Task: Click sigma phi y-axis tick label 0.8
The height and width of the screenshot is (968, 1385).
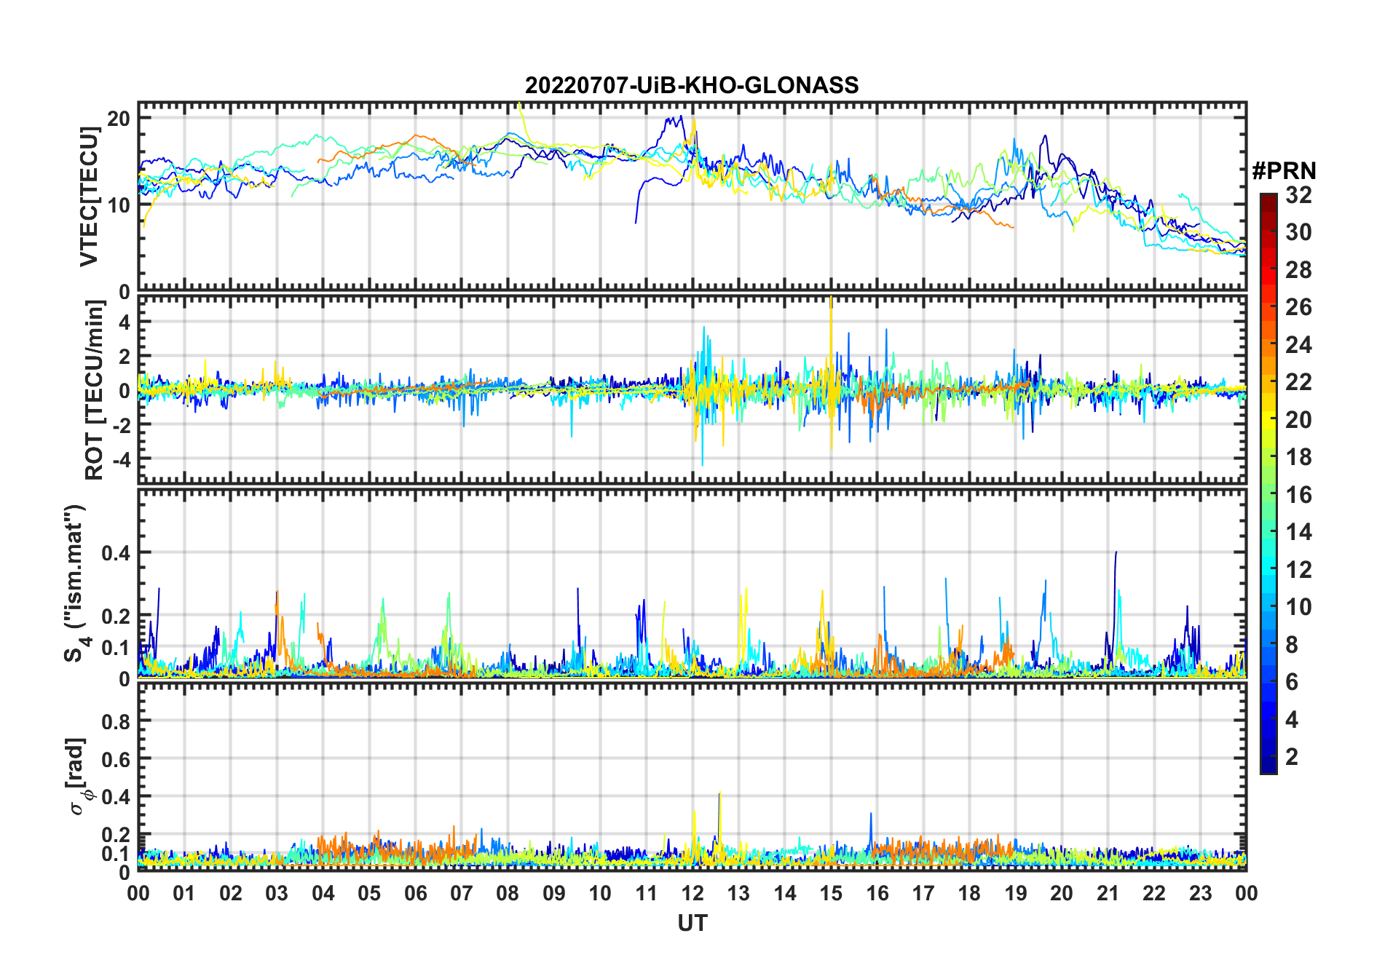Action: tap(116, 721)
